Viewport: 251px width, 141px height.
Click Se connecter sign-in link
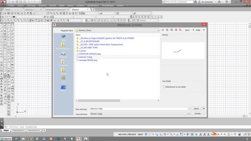[207, 2]
